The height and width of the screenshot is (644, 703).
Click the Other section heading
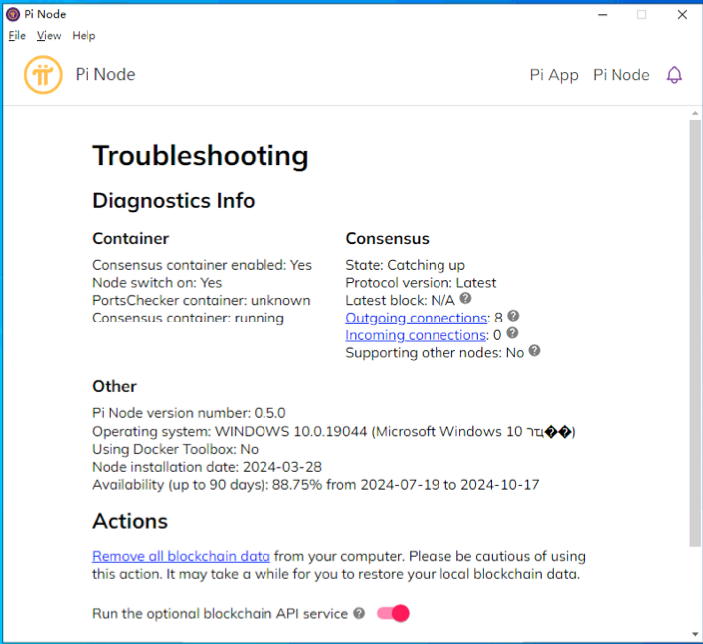114,386
